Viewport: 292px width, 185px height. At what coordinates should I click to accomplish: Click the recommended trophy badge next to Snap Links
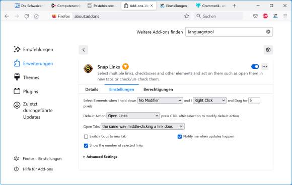pos(125,66)
